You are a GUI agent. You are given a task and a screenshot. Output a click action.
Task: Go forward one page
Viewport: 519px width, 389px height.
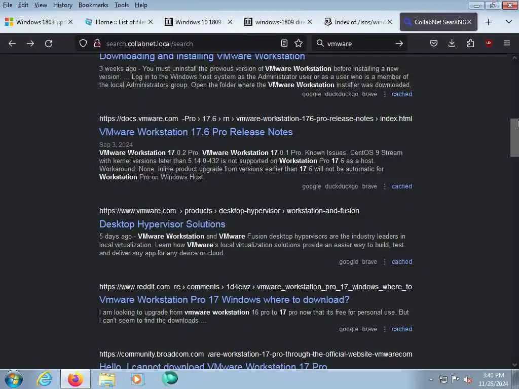click(x=30, y=44)
